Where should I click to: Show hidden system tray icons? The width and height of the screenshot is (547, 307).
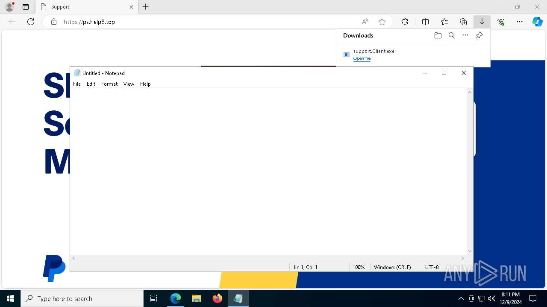tap(461, 298)
